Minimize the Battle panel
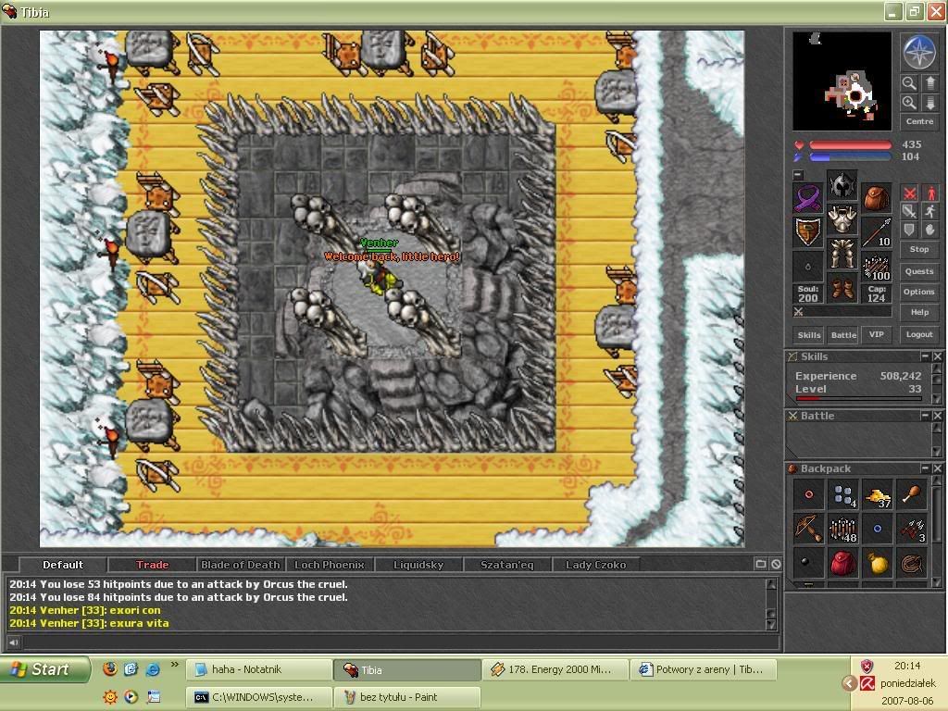The width and height of the screenshot is (948, 711). pos(925,416)
